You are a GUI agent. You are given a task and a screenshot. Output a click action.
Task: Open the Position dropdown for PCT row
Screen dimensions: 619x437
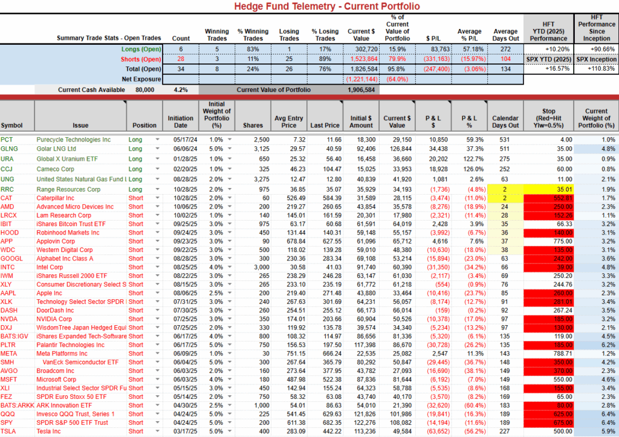tap(158, 140)
